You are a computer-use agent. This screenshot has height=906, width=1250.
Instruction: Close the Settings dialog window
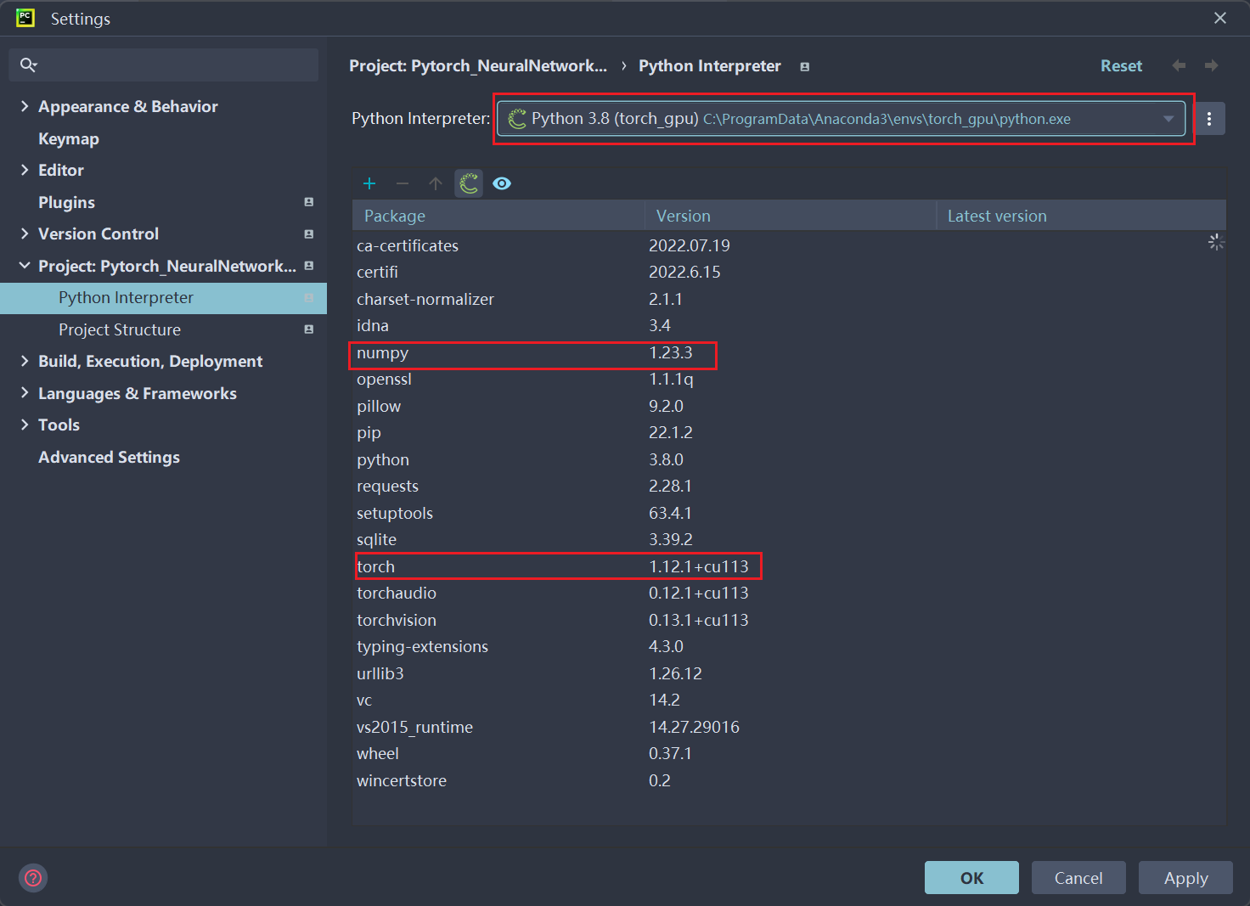tap(1220, 18)
